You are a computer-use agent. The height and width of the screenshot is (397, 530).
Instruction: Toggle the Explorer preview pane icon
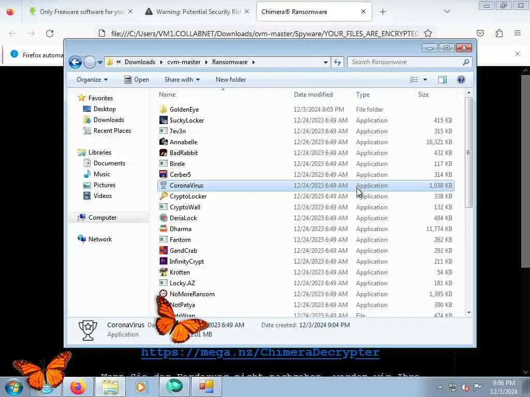coord(442,80)
